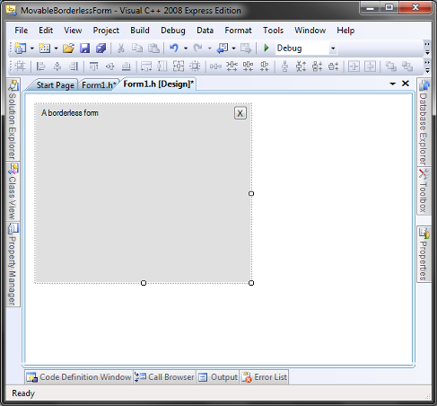Click the Align to Grid icon
The width and height of the screenshot is (437, 406).
[x=20, y=66]
